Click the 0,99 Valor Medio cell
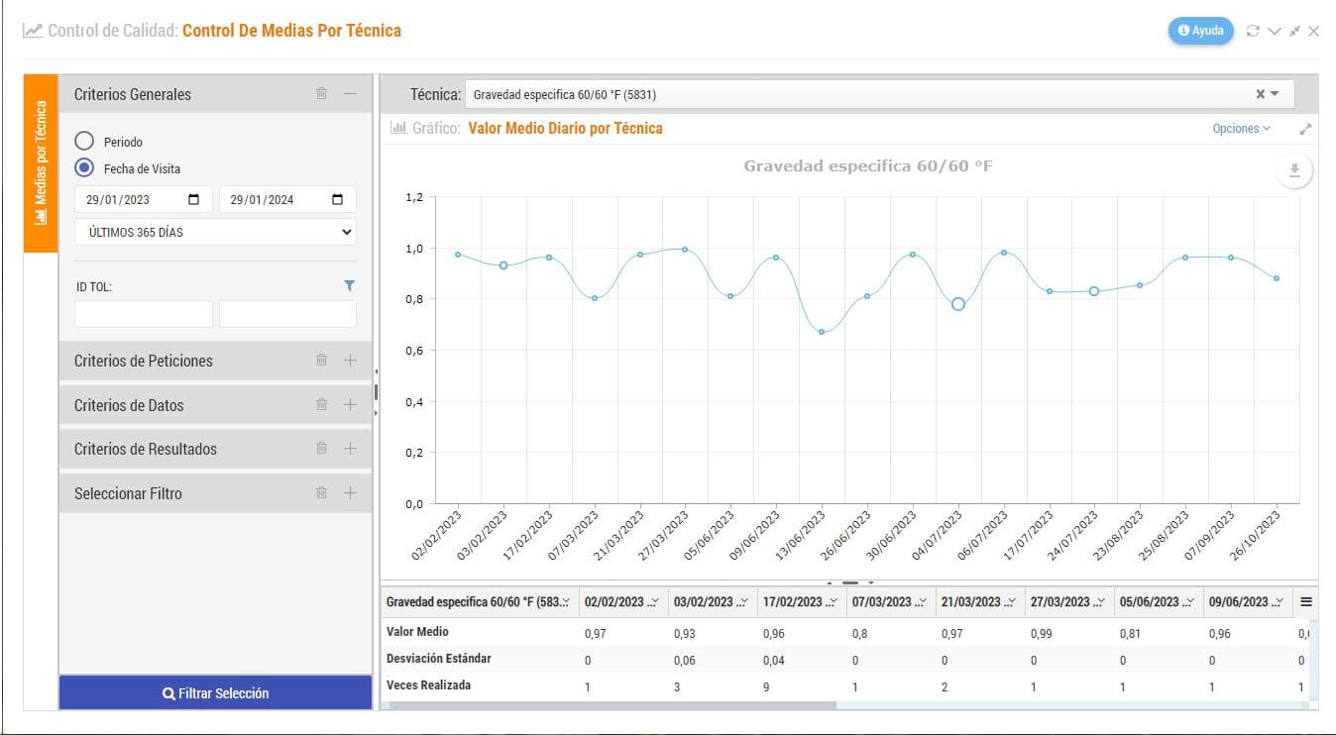 (1041, 633)
